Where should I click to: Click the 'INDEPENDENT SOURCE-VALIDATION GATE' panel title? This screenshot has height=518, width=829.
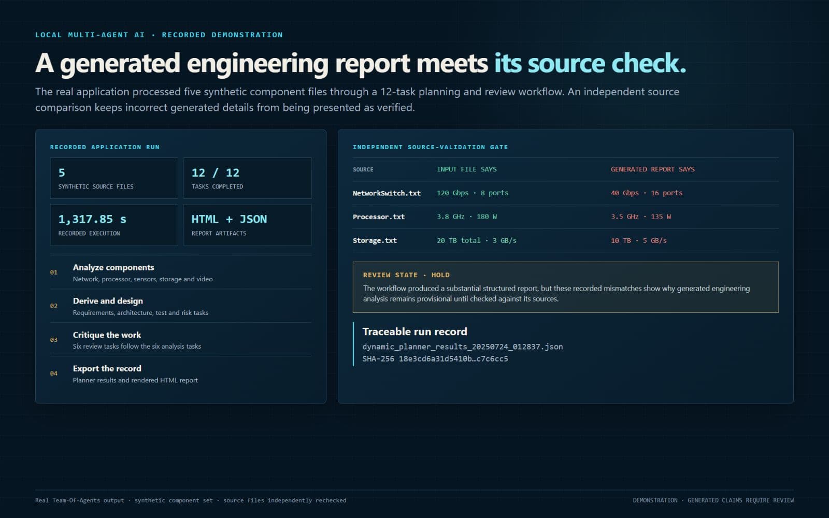[430, 147]
